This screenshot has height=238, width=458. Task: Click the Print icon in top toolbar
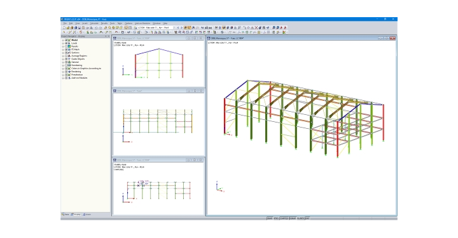(87, 28)
